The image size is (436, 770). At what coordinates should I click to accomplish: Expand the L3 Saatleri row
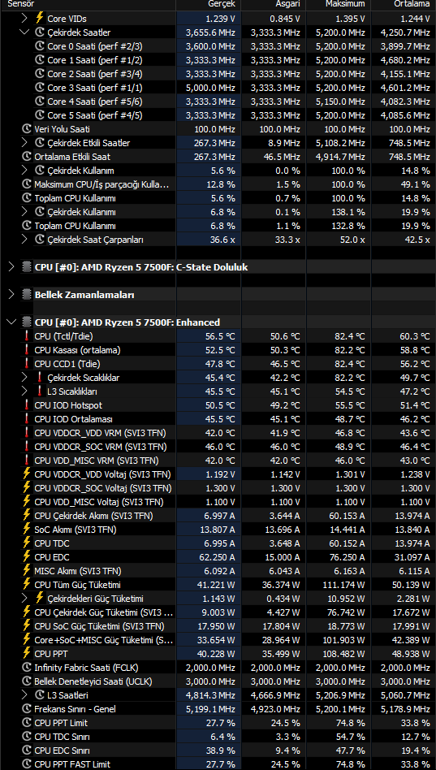tap(24, 695)
